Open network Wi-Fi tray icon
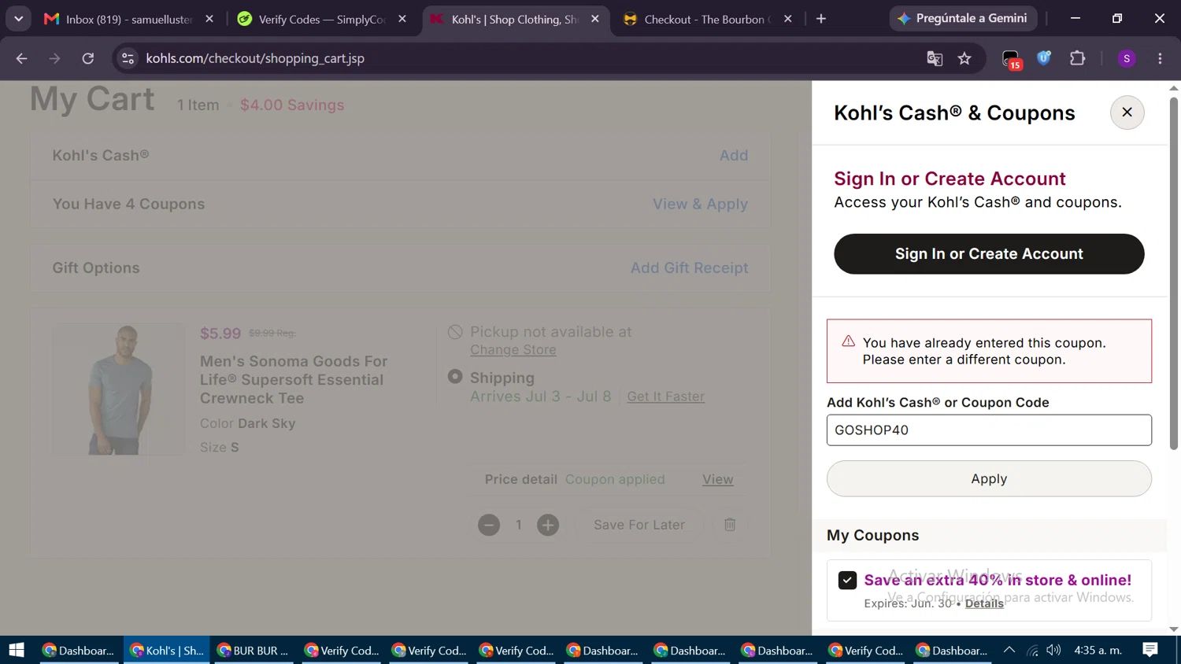 click(x=1032, y=650)
